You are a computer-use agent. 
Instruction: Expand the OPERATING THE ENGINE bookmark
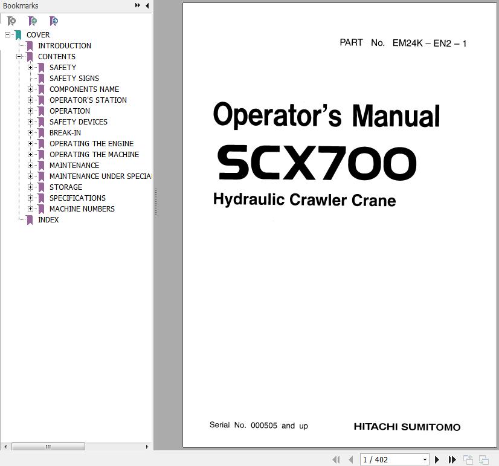(x=31, y=144)
